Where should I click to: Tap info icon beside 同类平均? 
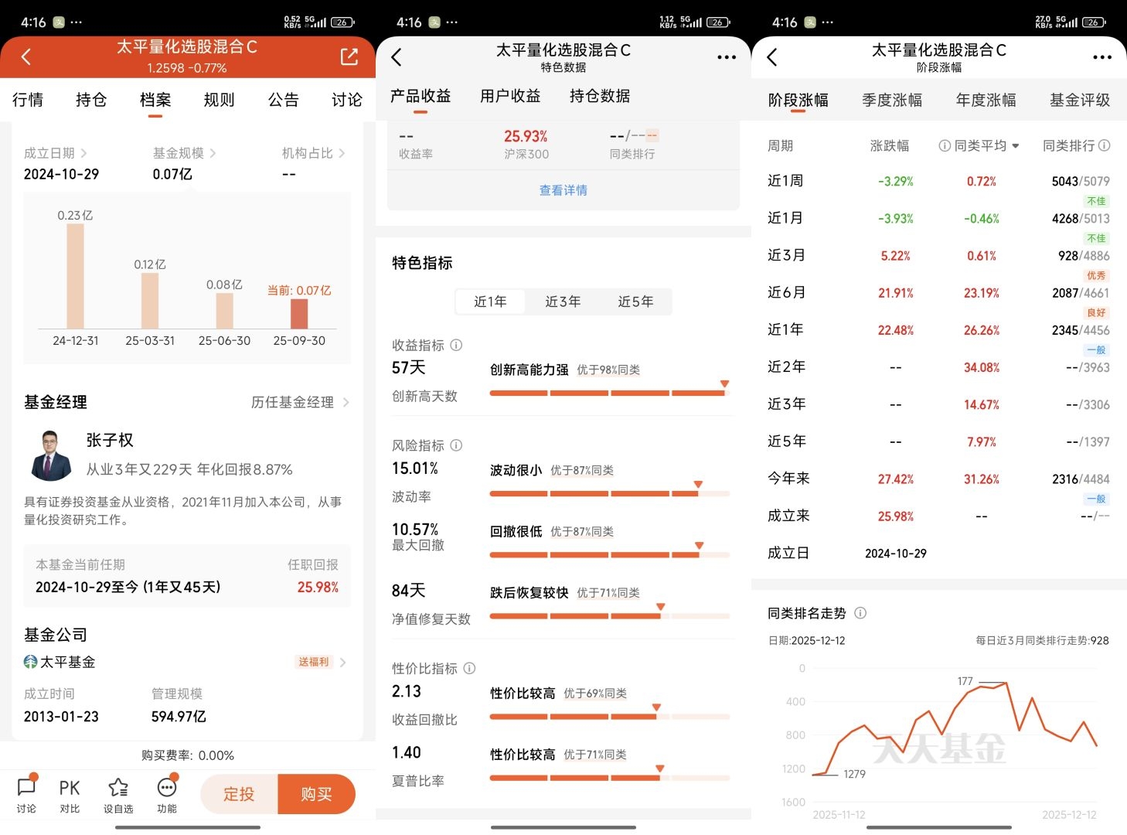tap(945, 145)
